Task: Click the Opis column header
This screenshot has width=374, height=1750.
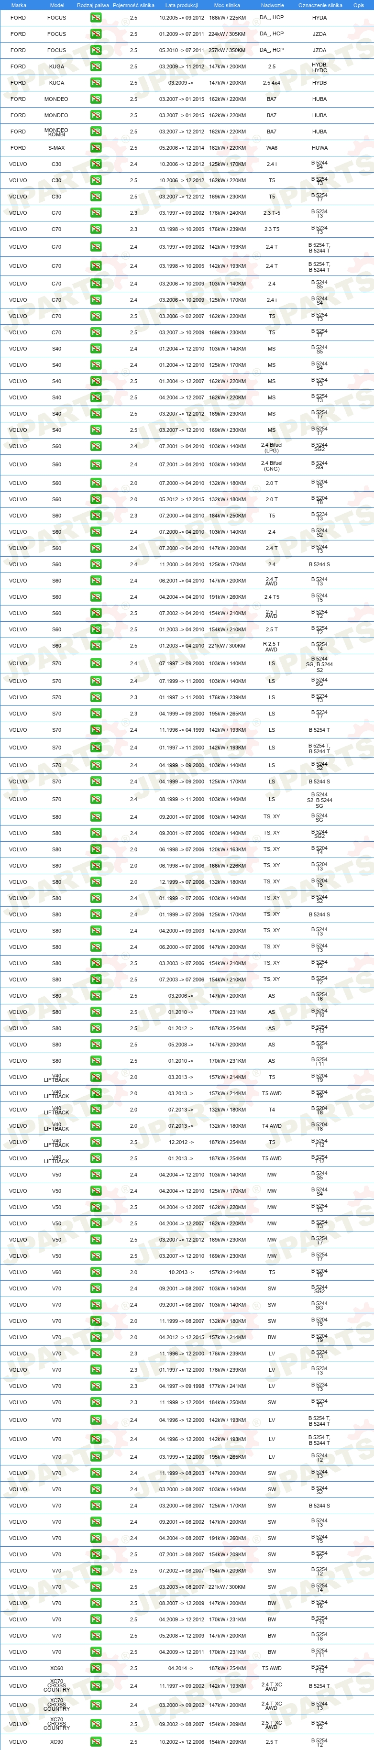Action: (358, 5)
